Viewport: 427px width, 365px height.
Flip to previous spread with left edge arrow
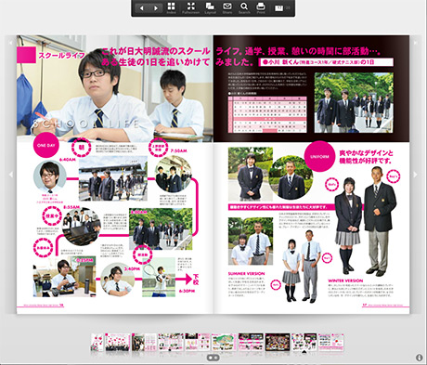(11, 175)
